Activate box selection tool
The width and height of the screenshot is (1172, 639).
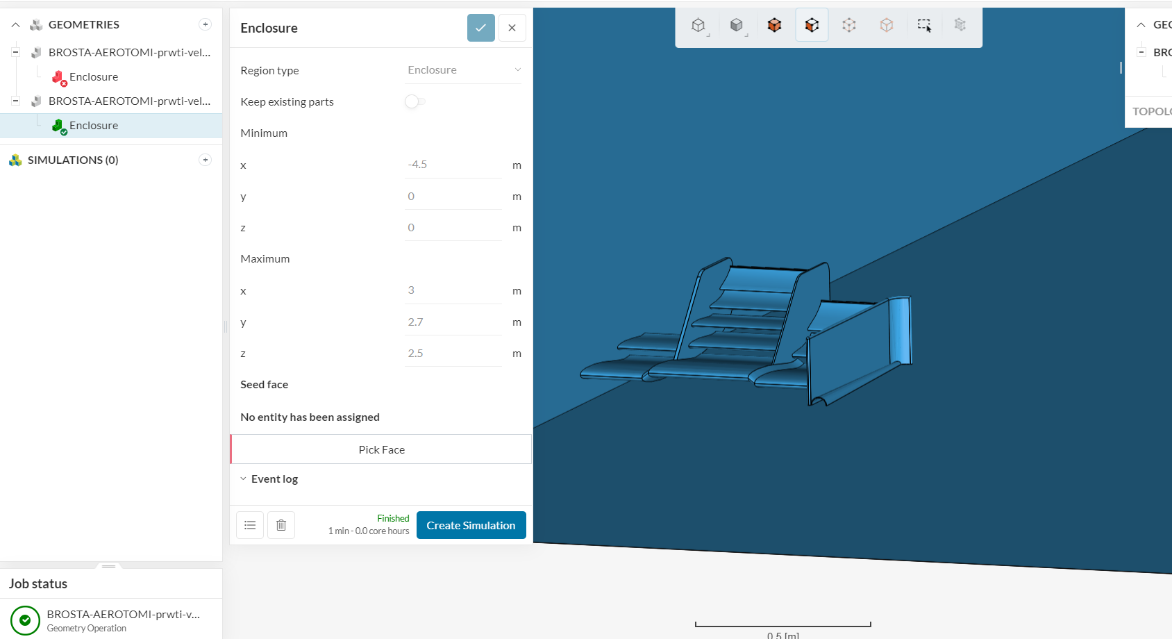point(924,26)
